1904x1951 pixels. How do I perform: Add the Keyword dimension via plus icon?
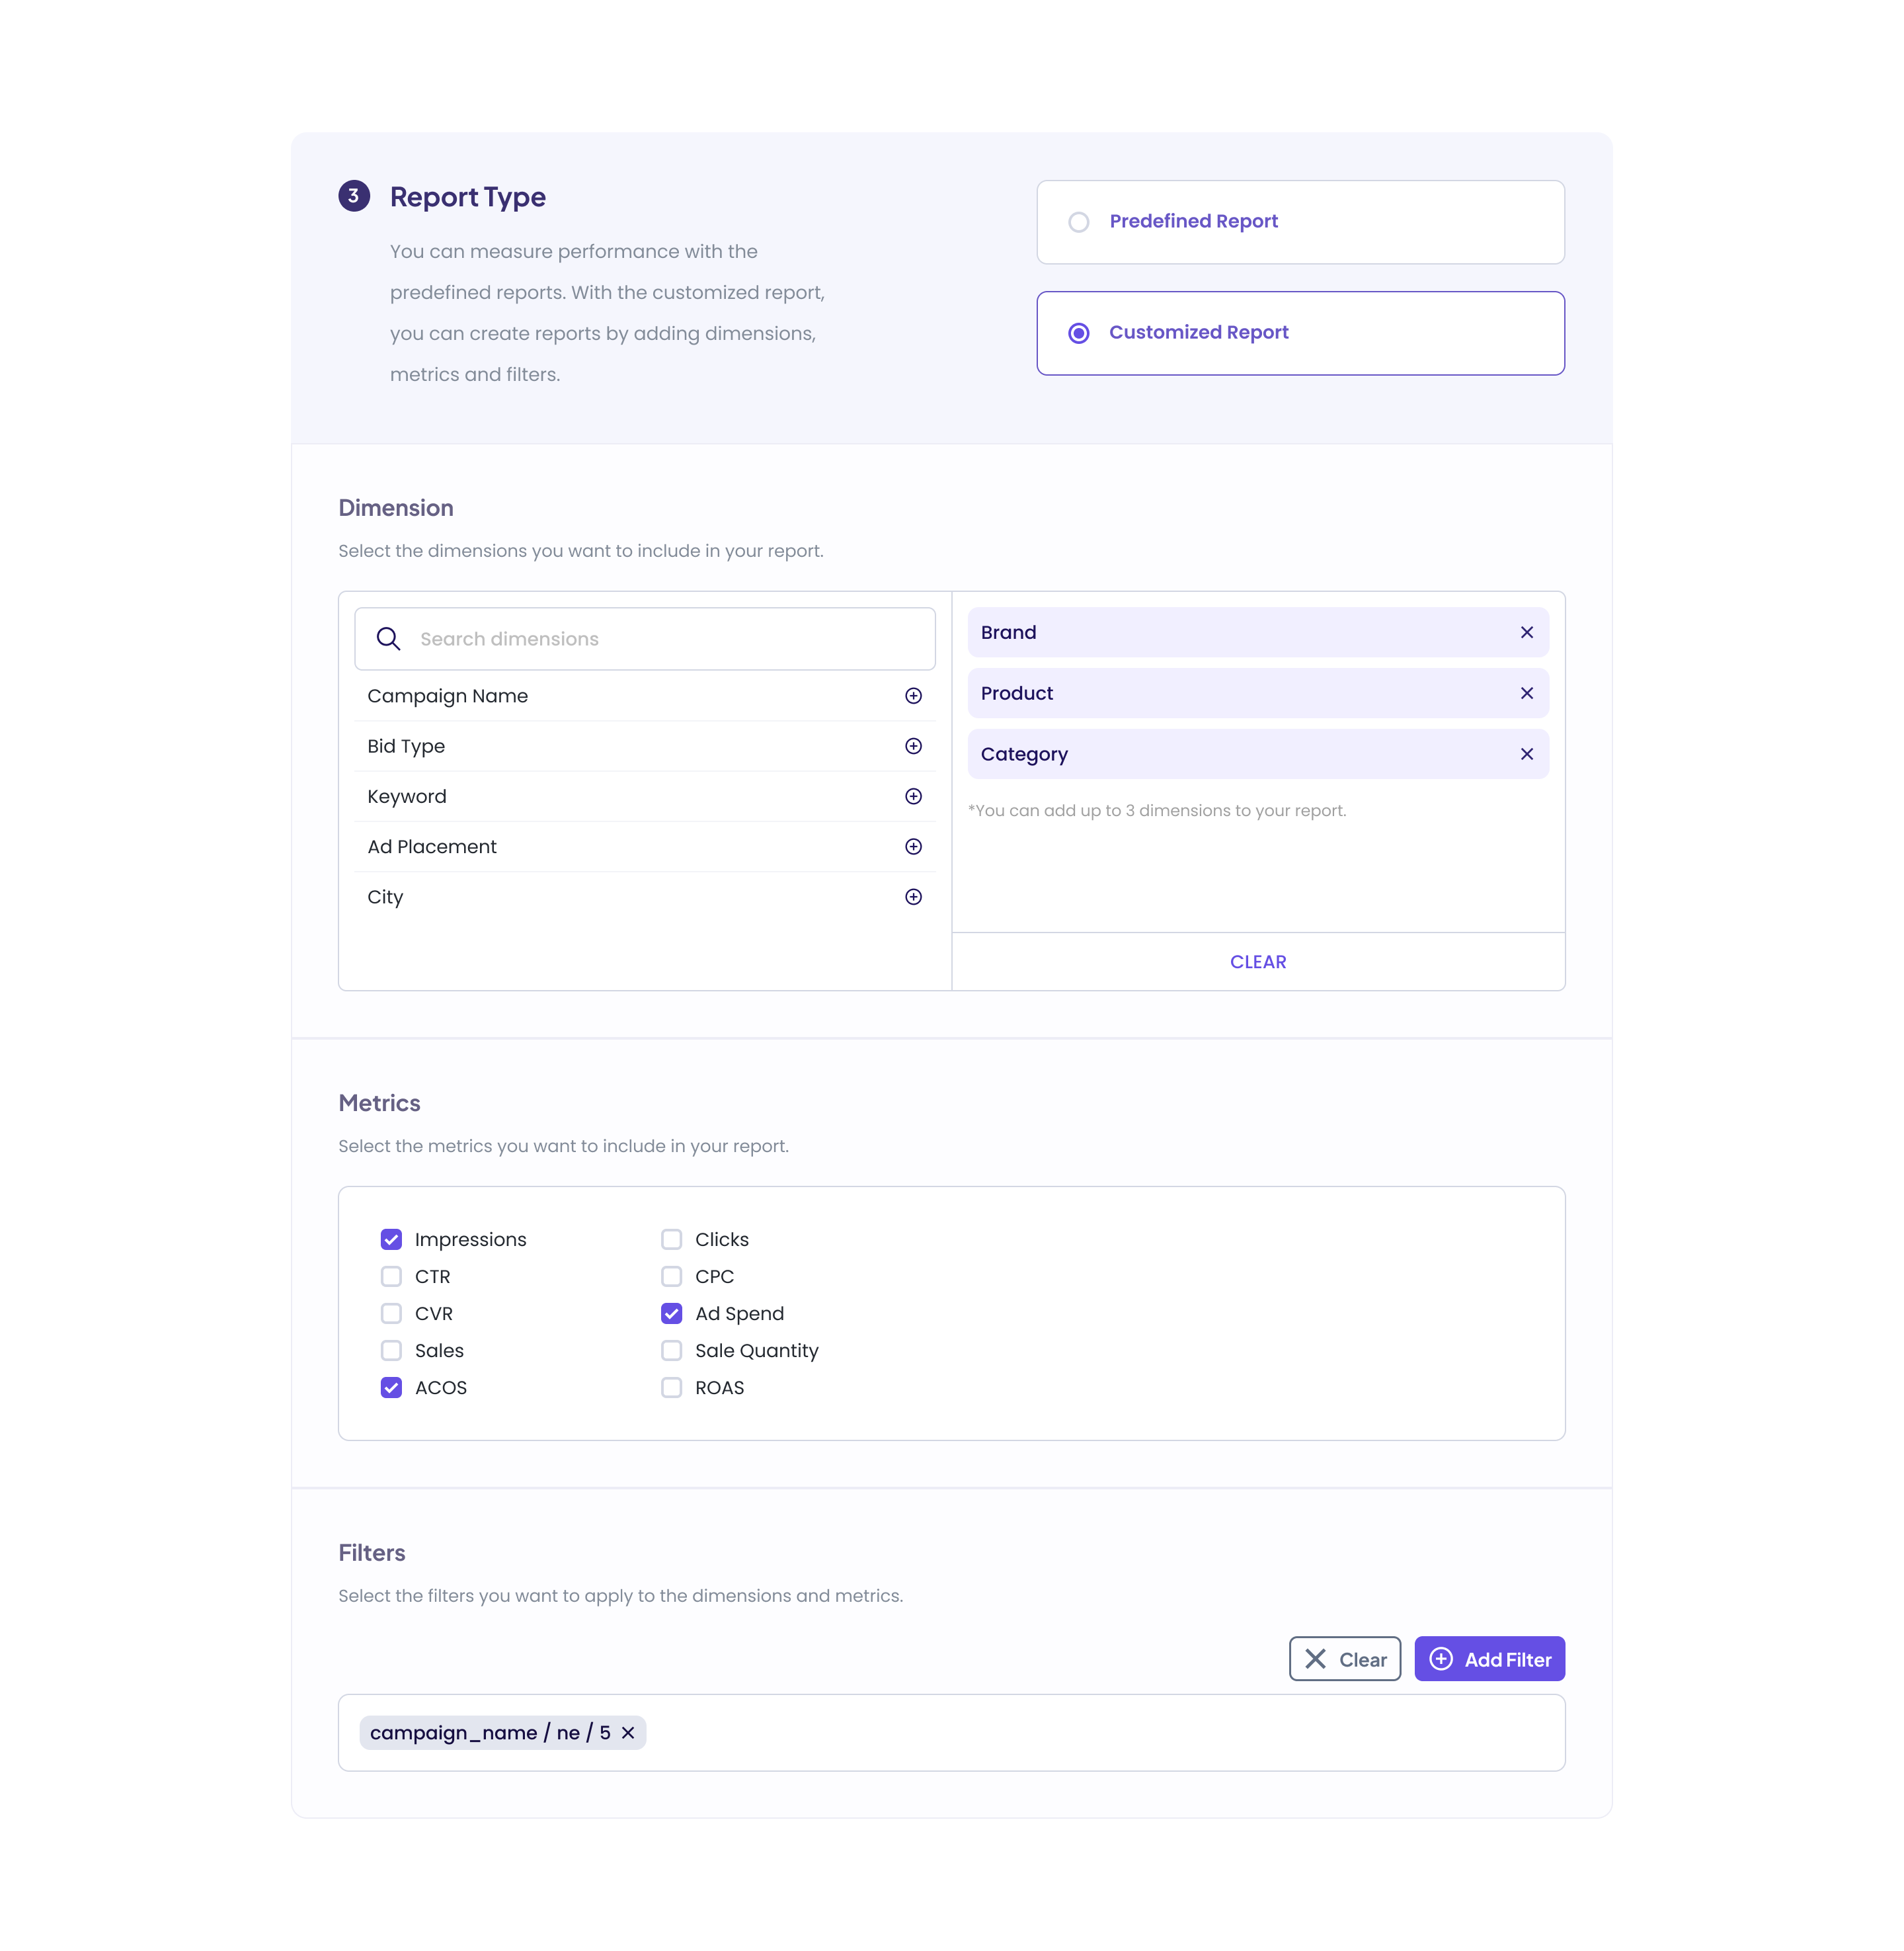(913, 796)
